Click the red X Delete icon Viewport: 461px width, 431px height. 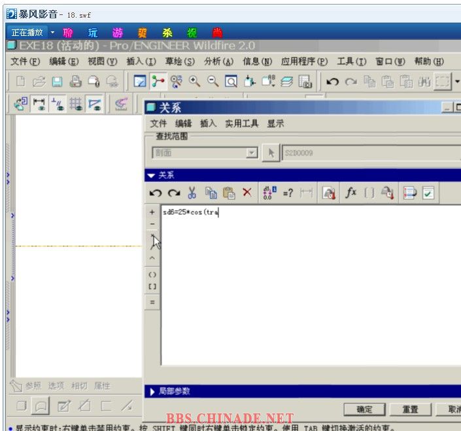(247, 193)
